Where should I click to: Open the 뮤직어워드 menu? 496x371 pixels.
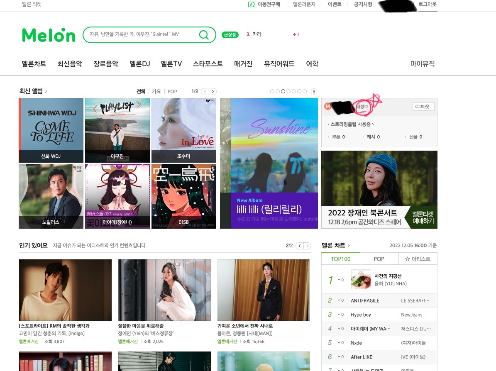tap(279, 63)
